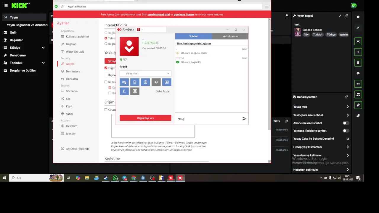379x213 pixels.
Task: Expand Yavaş mod options
Action: click(348, 107)
